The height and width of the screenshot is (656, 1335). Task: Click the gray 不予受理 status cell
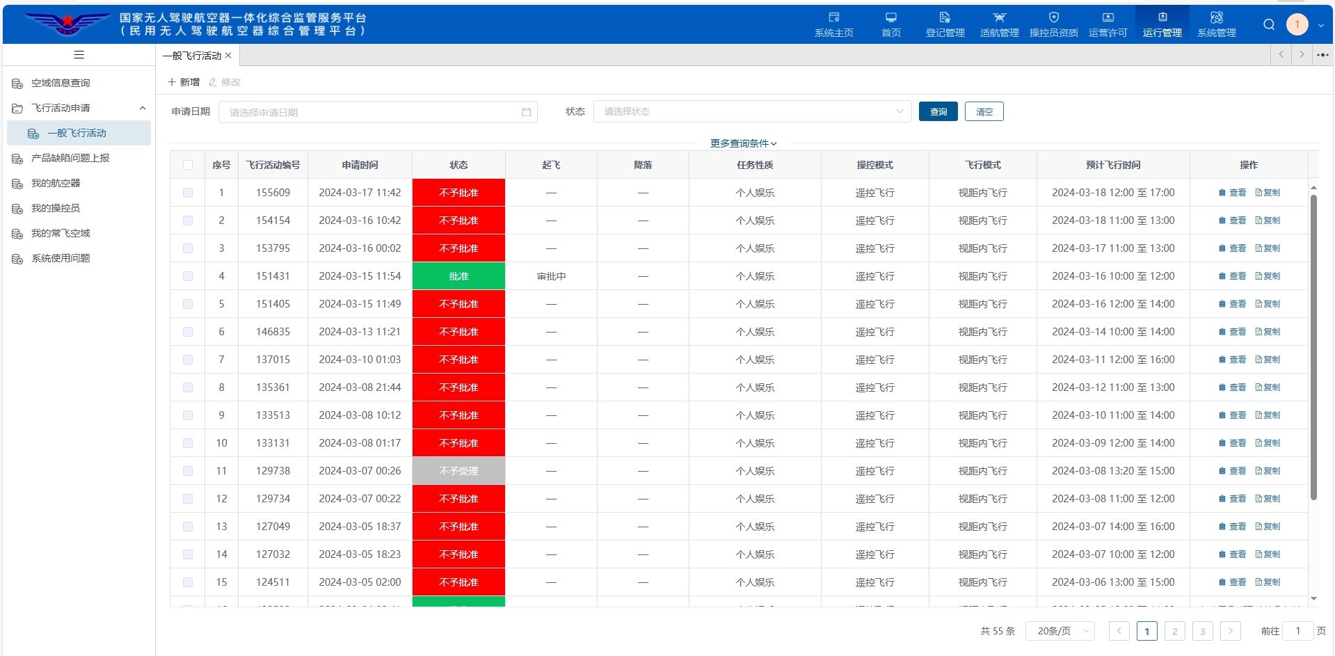tap(458, 471)
